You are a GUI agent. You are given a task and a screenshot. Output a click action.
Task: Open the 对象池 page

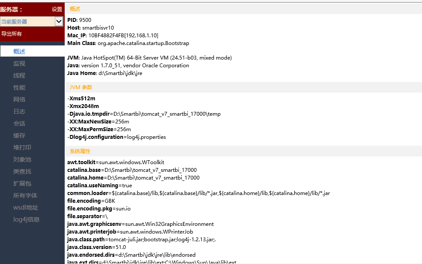click(22, 159)
